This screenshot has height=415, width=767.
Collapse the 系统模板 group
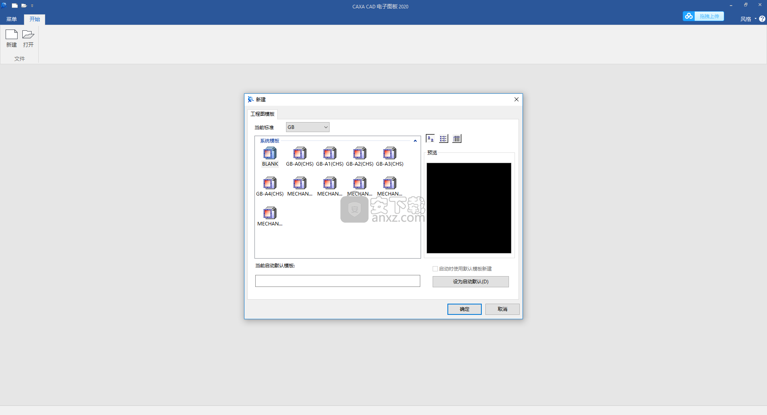(x=415, y=141)
